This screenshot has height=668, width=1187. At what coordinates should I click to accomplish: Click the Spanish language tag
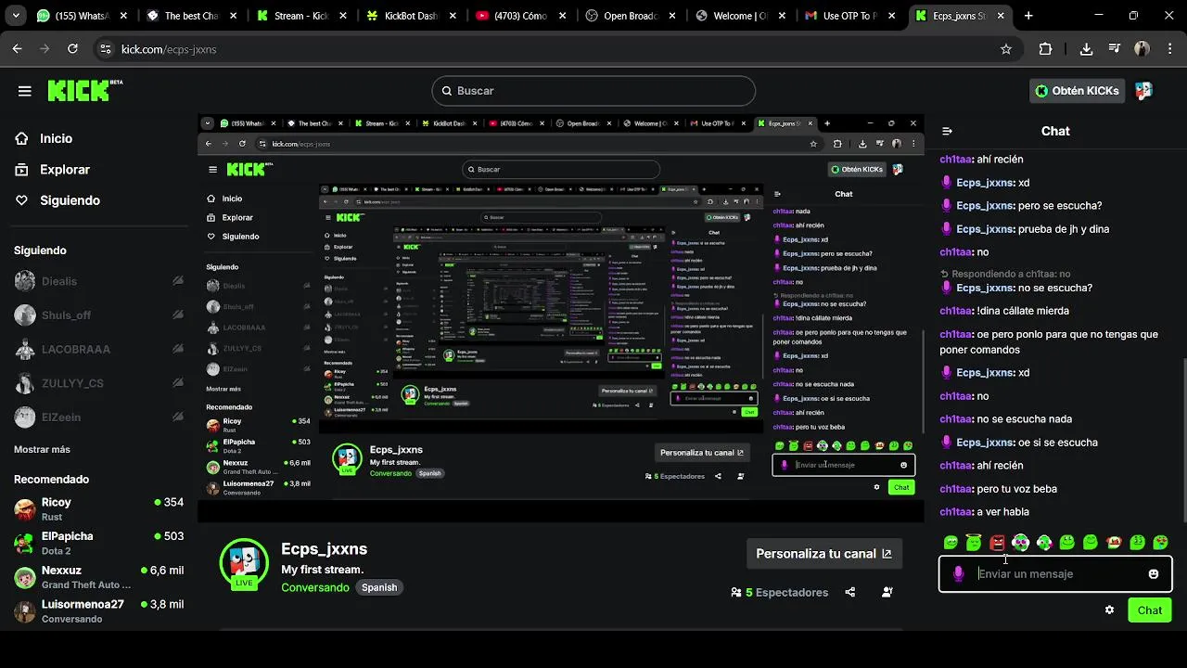[379, 587]
